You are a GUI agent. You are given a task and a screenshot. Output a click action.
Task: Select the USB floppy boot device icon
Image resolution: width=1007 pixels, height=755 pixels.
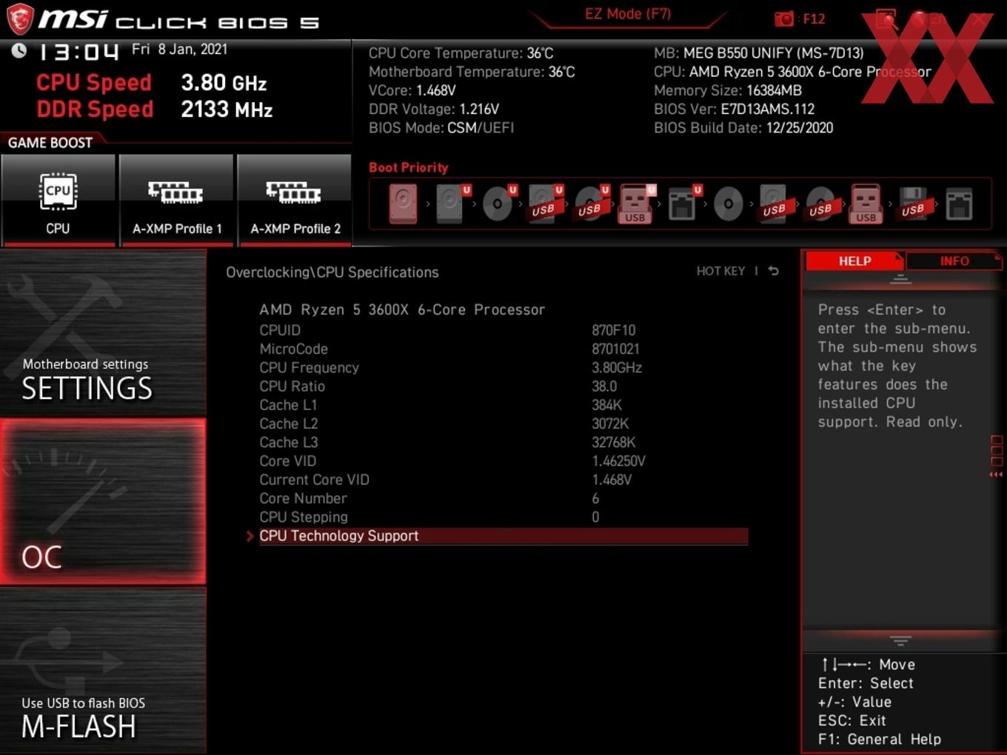[x=913, y=204]
